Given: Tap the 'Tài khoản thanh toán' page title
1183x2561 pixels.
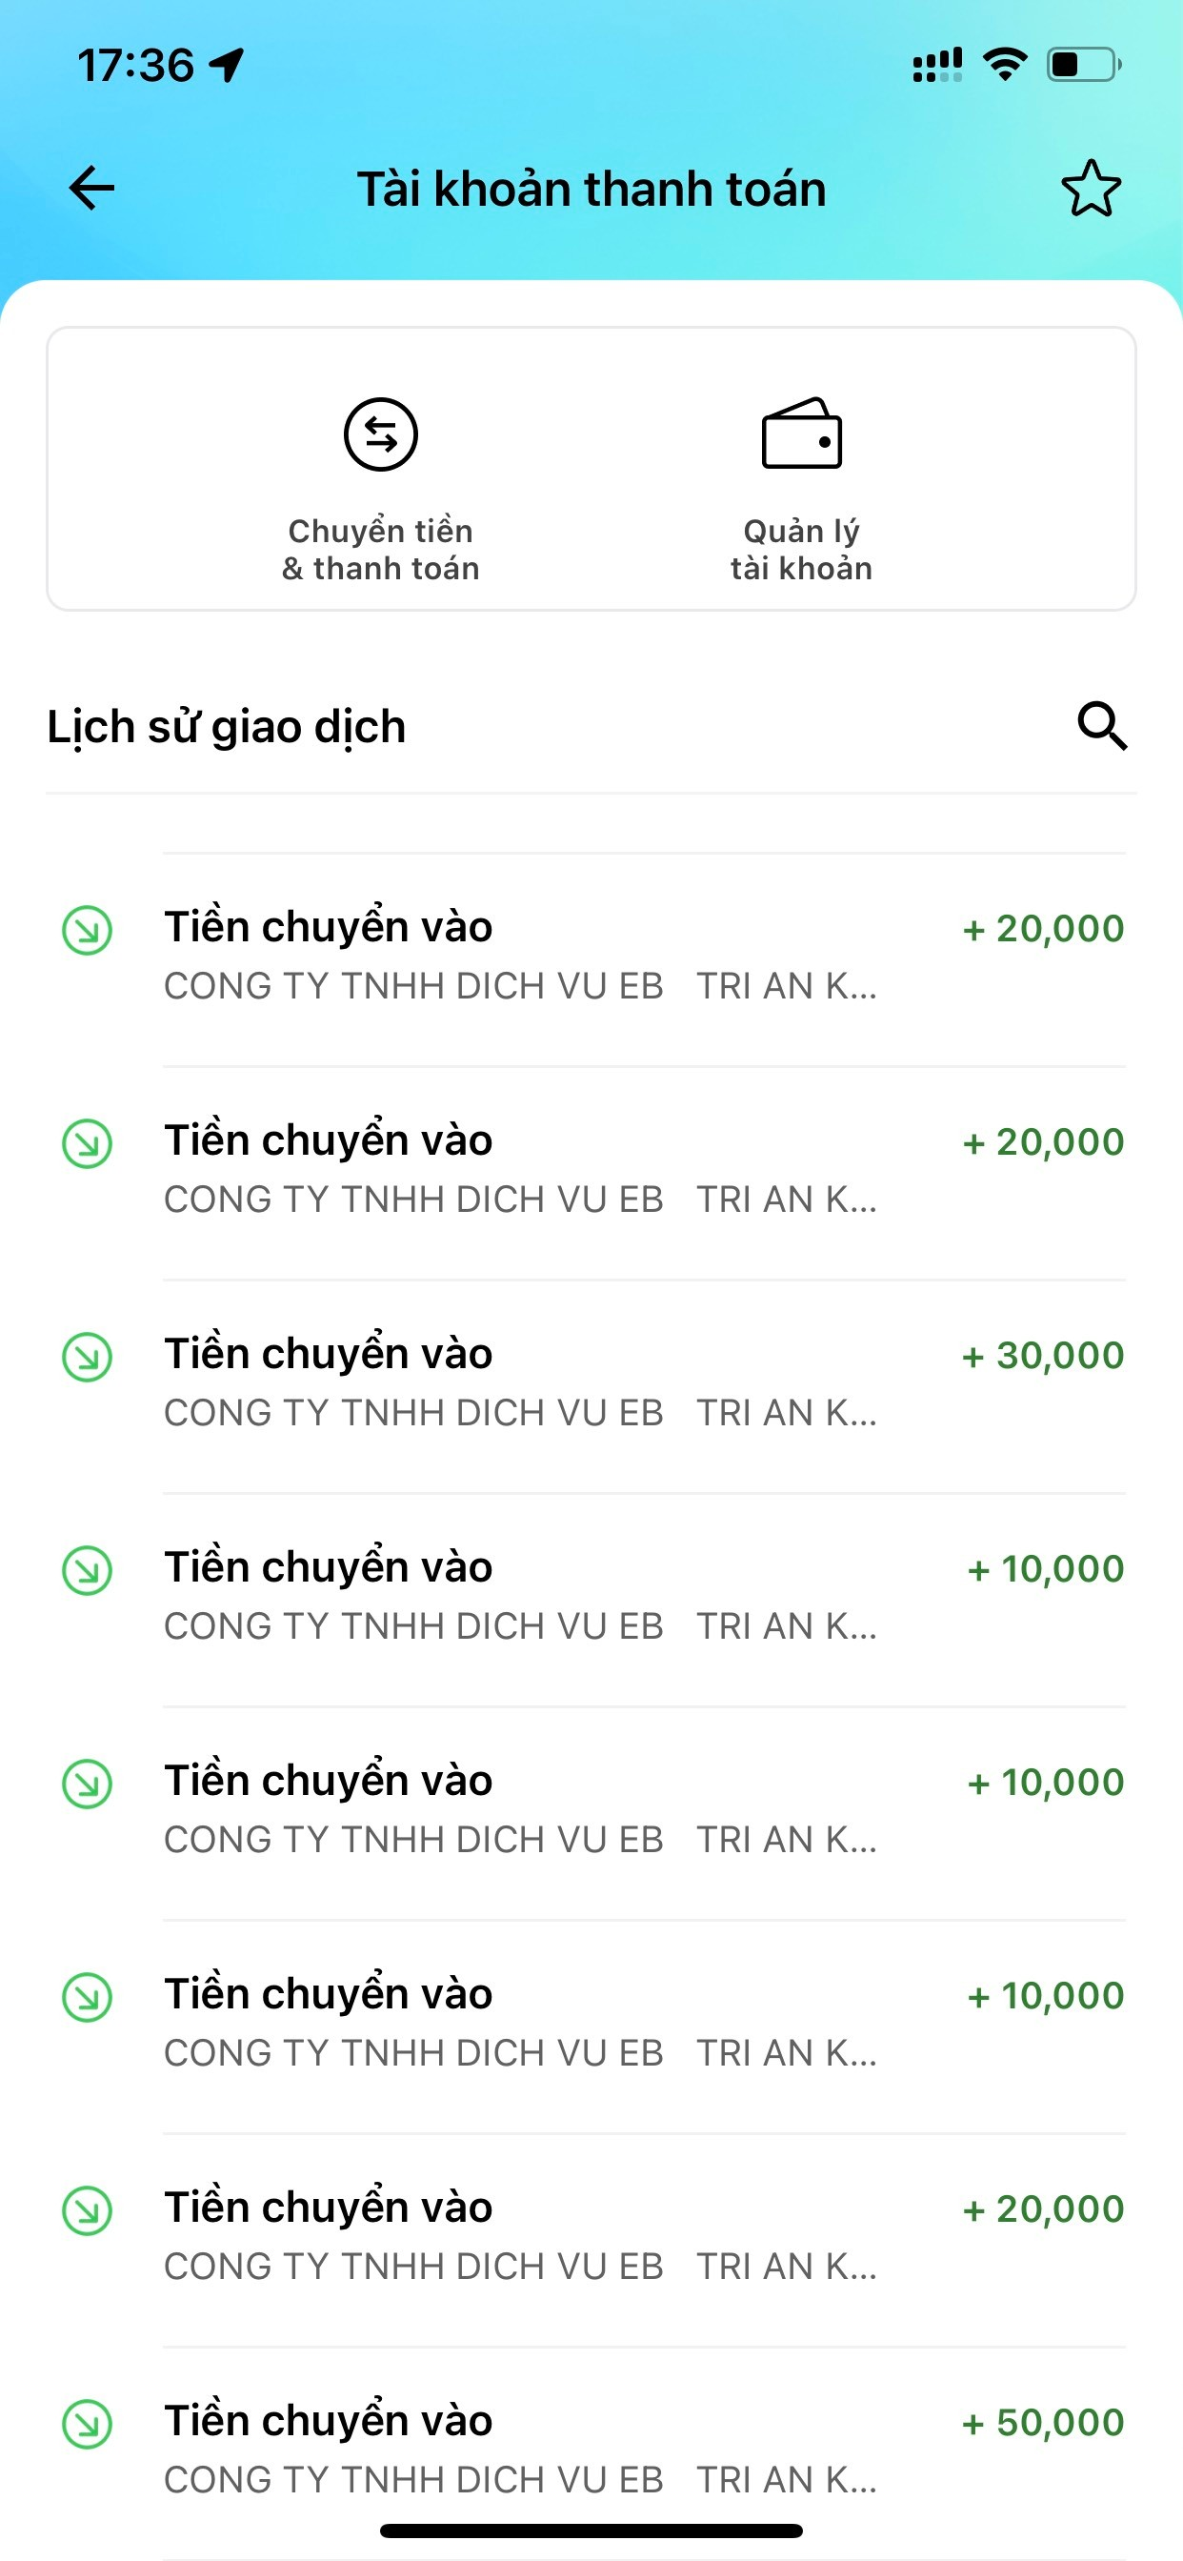Looking at the screenshot, I should 591,189.
